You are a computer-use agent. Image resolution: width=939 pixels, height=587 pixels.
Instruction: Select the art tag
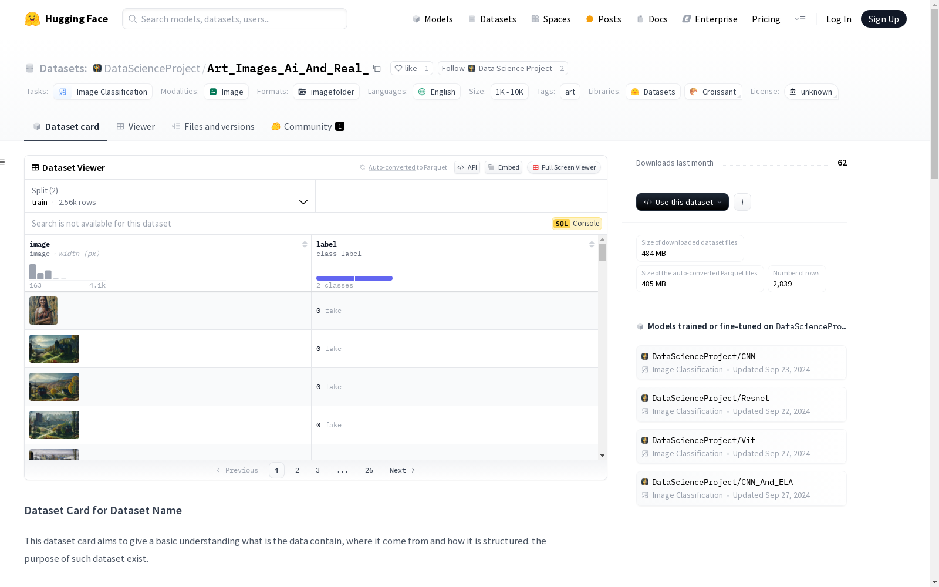570,92
